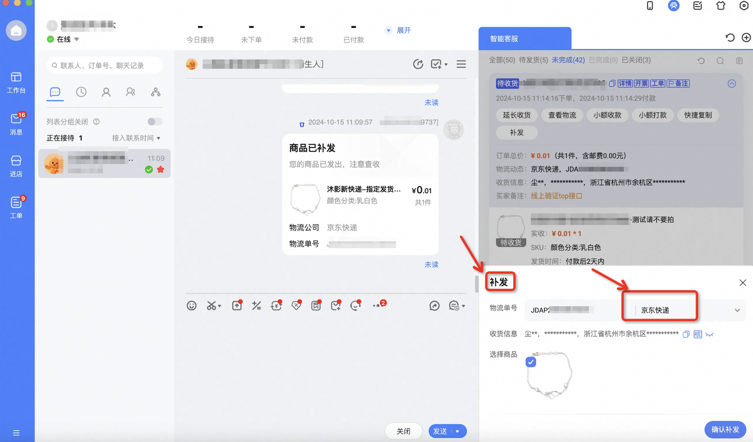Viewport: 753px width, 442px height.
Task: Click the contact search input field
Action: coord(104,66)
